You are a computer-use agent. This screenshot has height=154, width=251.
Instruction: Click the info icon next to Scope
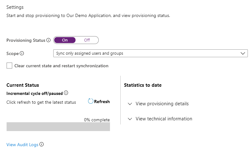tap(22, 53)
